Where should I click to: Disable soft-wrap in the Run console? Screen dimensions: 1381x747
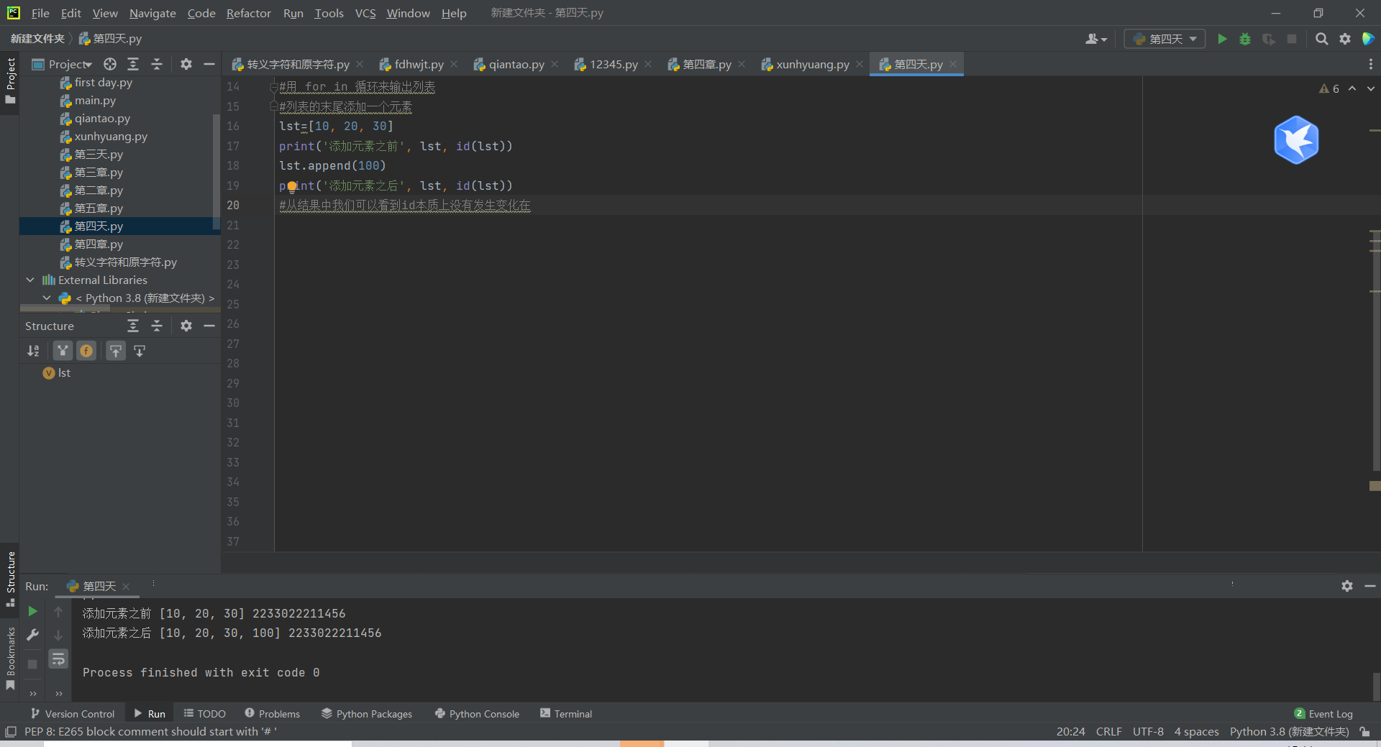tap(58, 659)
